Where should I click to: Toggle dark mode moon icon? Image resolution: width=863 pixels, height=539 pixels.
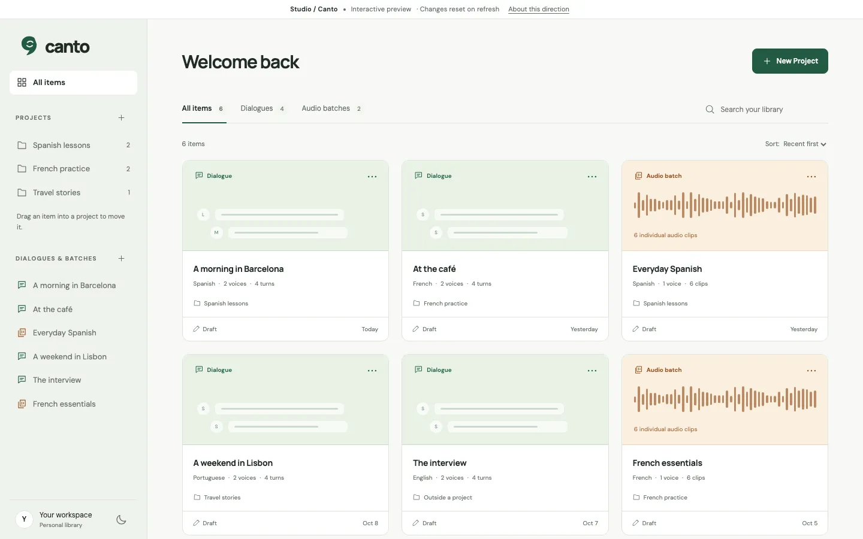point(121,520)
